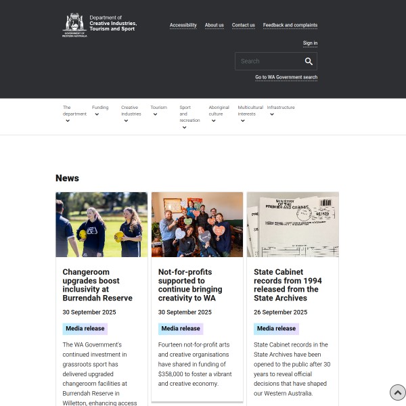Screen dimensions: 406x406
Task: Click the Sign in link
Action: (310, 43)
